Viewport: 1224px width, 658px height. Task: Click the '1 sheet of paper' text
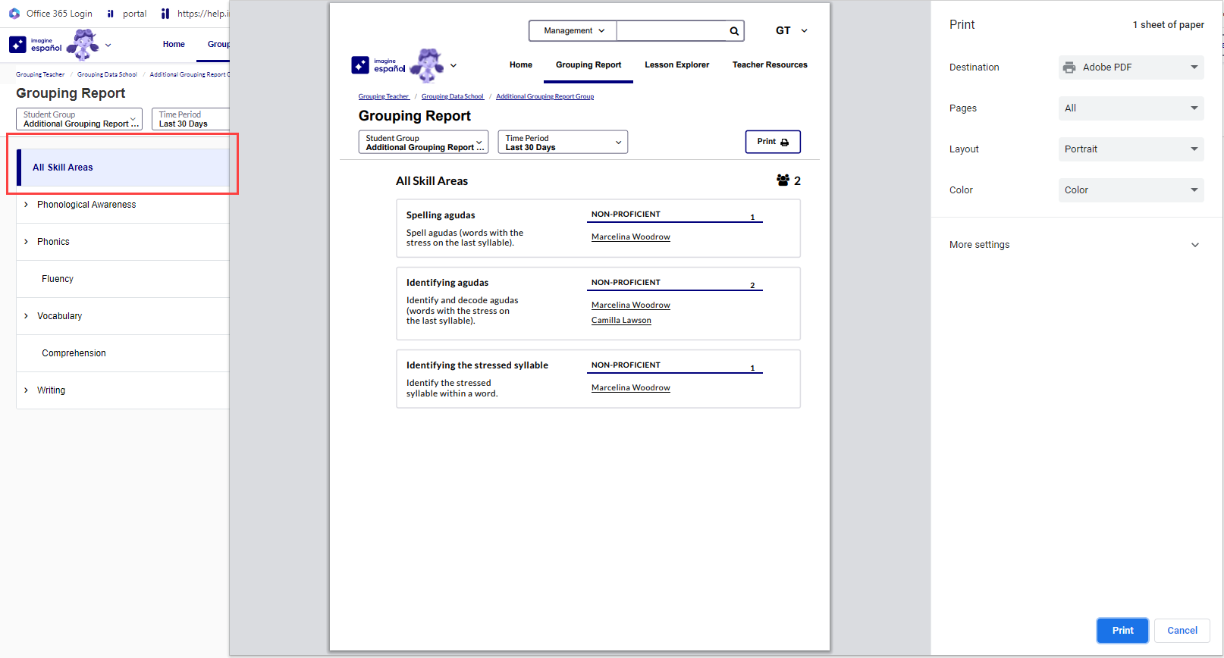1168,25
